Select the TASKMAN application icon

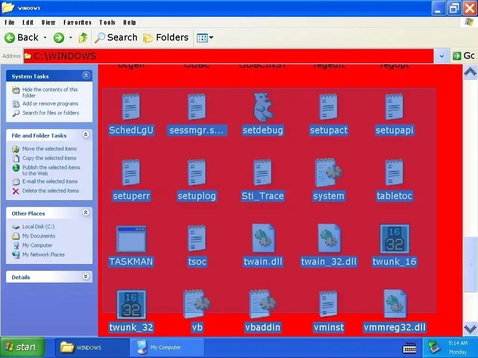(x=131, y=239)
